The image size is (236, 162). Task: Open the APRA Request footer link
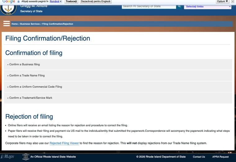click(x=220, y=157)
